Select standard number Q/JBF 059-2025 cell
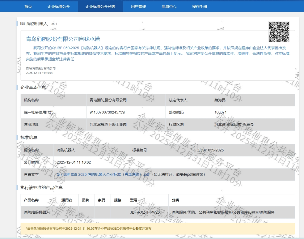 tap(244, 150)
